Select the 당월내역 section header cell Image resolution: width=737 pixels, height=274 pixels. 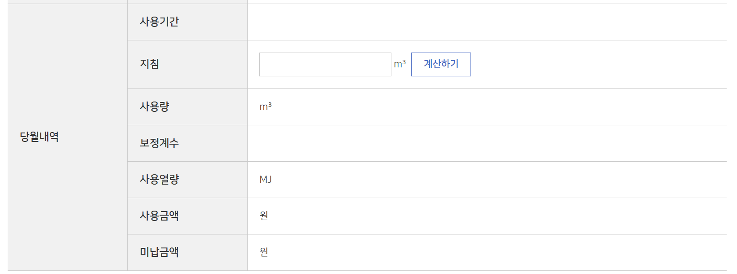point(67,137)
